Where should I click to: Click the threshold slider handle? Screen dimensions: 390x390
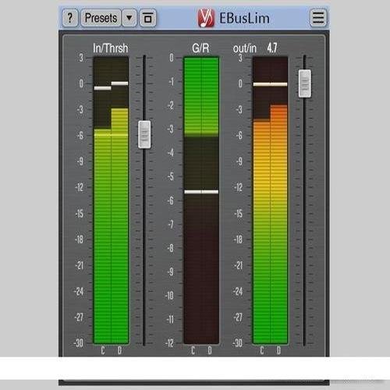[144, 135]
